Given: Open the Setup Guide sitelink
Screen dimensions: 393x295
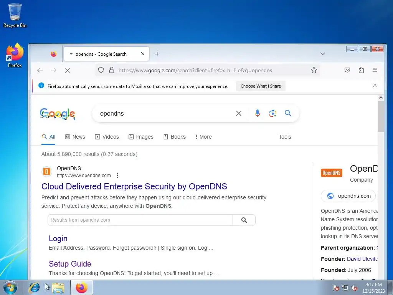Looking at the screenshot, I should pyautogui.click(x=70, y=264).
